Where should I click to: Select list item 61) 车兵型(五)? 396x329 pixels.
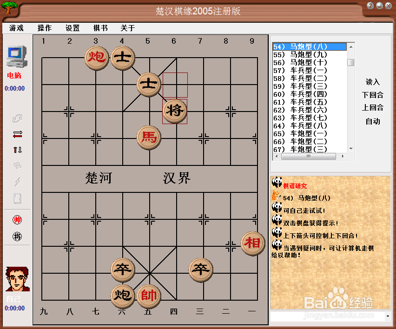310,102
